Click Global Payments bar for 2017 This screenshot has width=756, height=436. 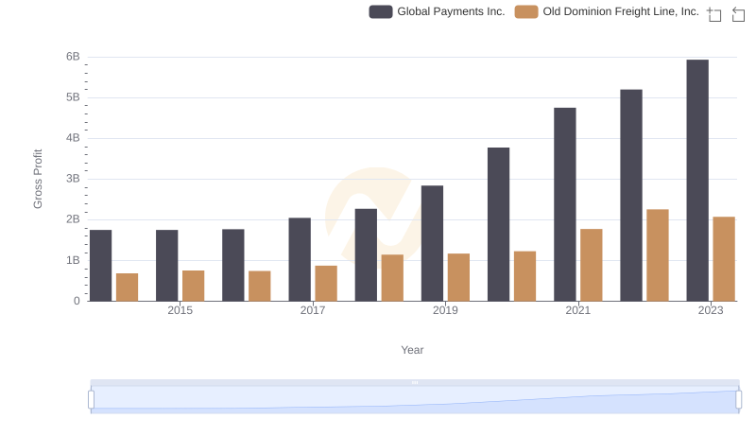tap(300, 259)
